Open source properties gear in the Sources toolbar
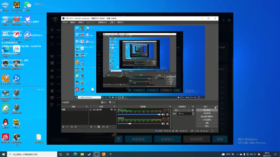The image size is (280, 157). pos(99,127)
